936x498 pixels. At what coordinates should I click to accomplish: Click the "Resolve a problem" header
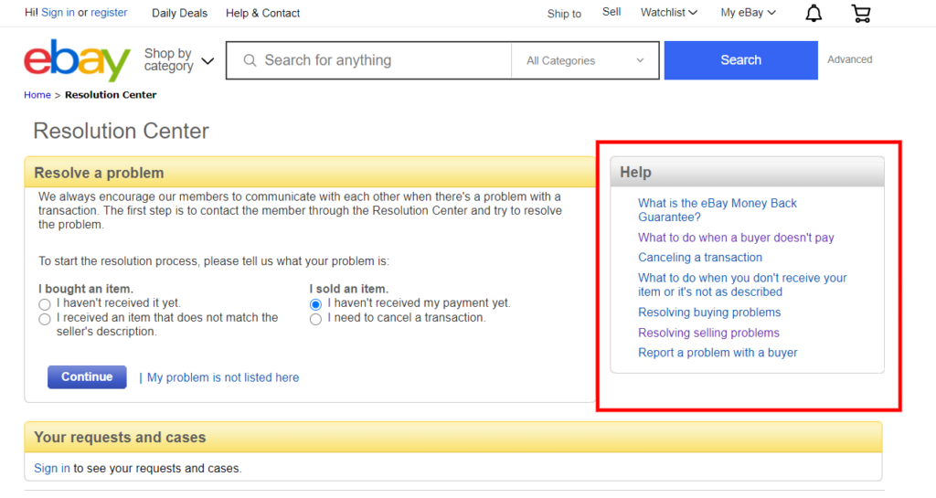(310, 173)
